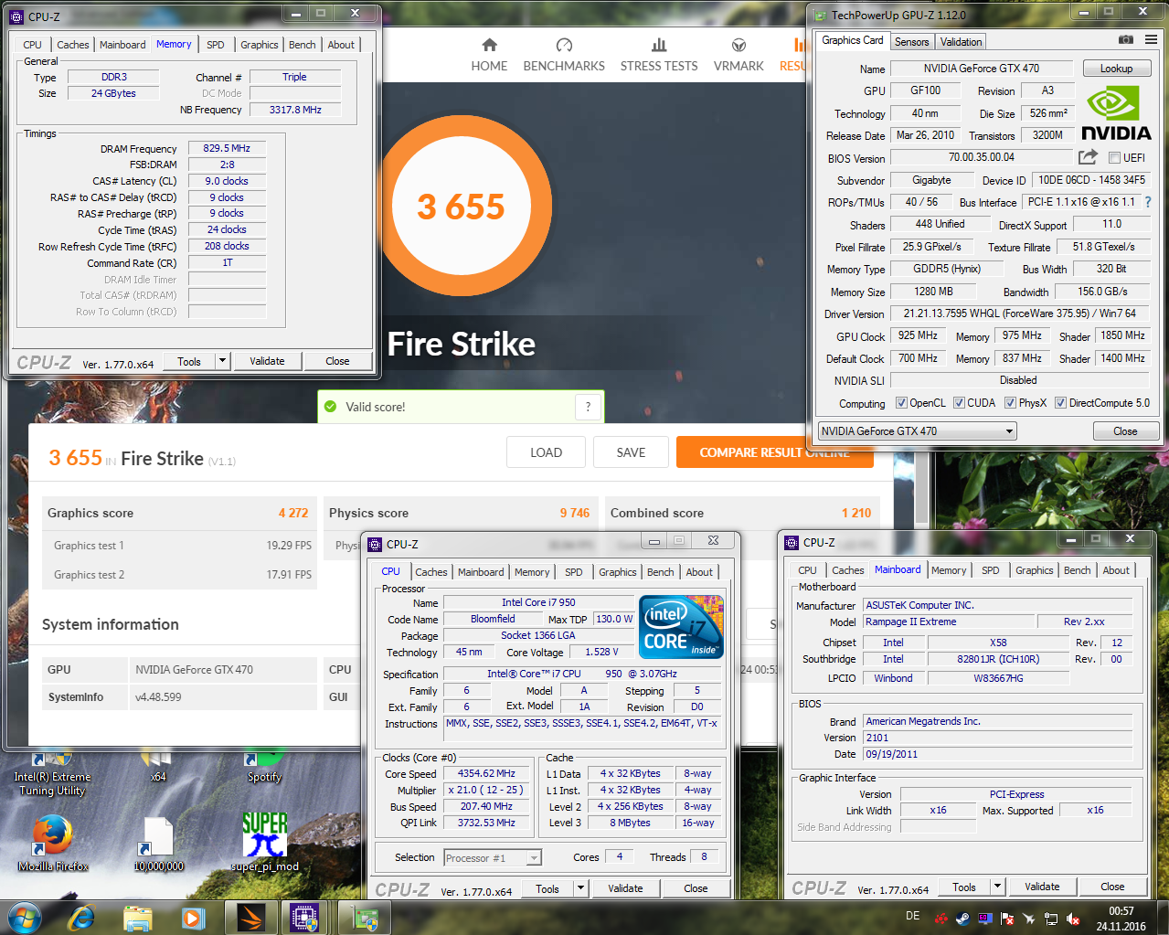Toggle the OpenCL checkbox
The height and width of the screenshot is (935, 1169).
(x=901, y=403)
